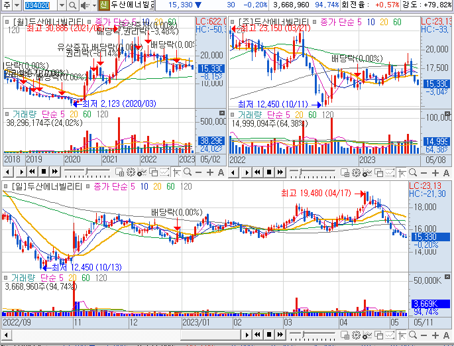The height and width of the screenshot is (346, 454).
Task: Click crosshair cursor icon in weekly chart toolbar
Action: (x=402, y=173)
